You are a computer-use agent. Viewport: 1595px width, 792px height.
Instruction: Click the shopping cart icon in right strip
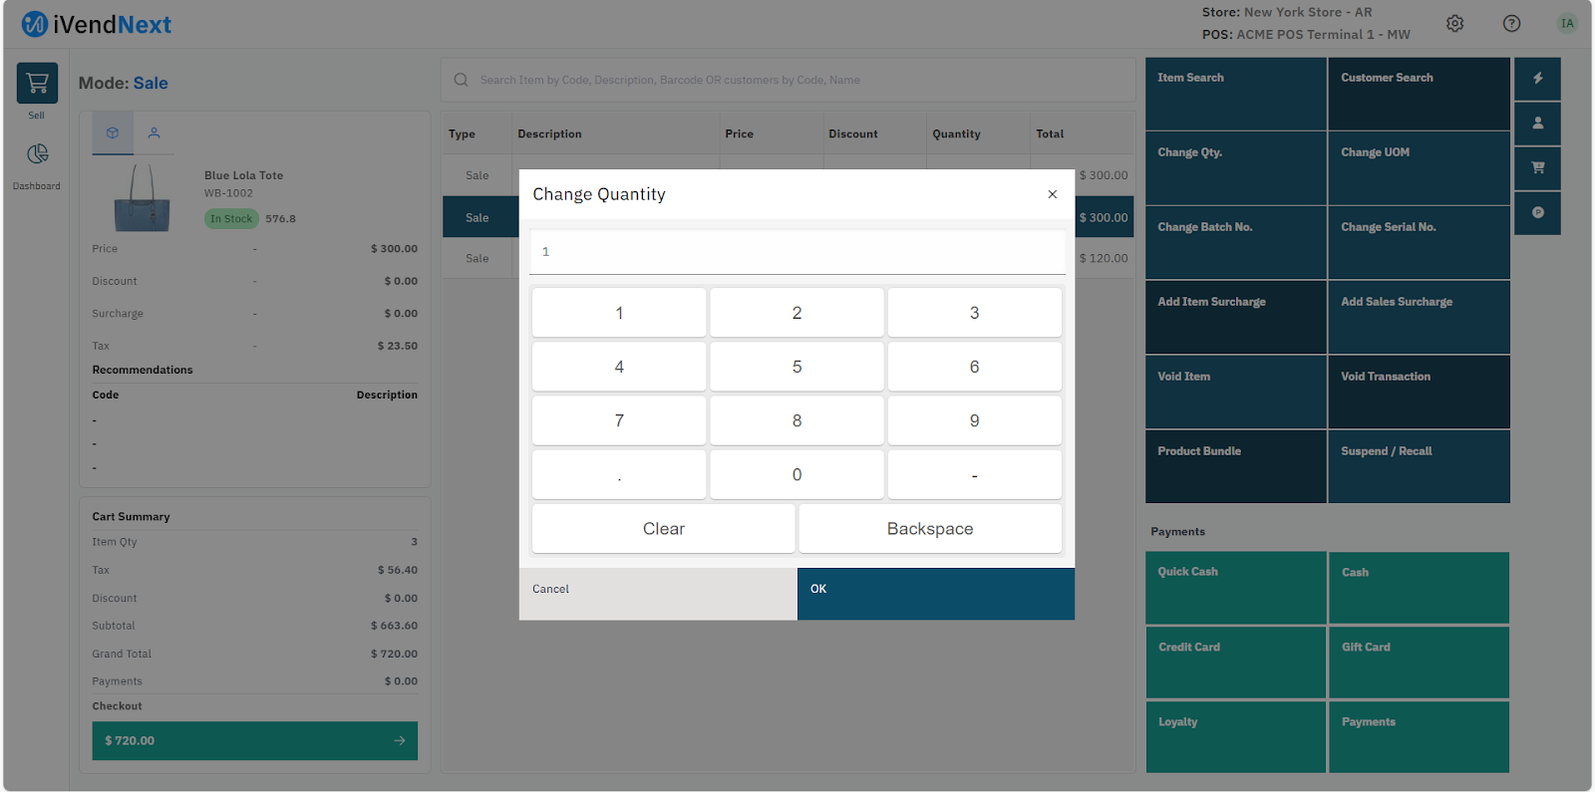pos(1537,167)
